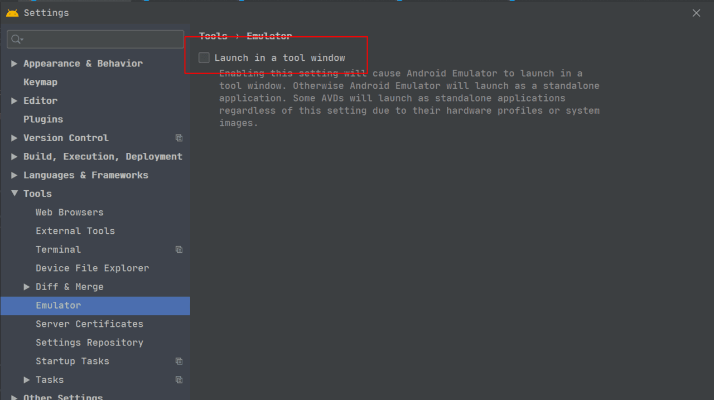The width and height of the screenshot is (714, 400).
Task: Select Device File Explorer item
Action: 93,268
